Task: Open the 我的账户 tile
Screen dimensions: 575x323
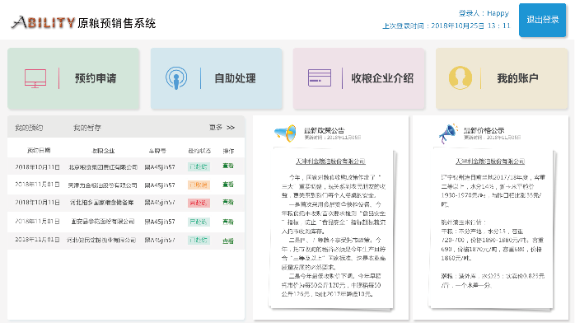Action: (x=502, y=78)
